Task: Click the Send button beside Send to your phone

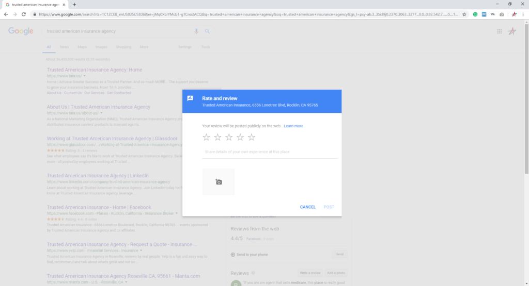Action: point(340,255)
